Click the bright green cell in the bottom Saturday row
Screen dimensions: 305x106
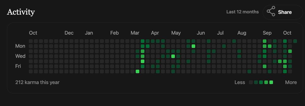coord(138,71)
